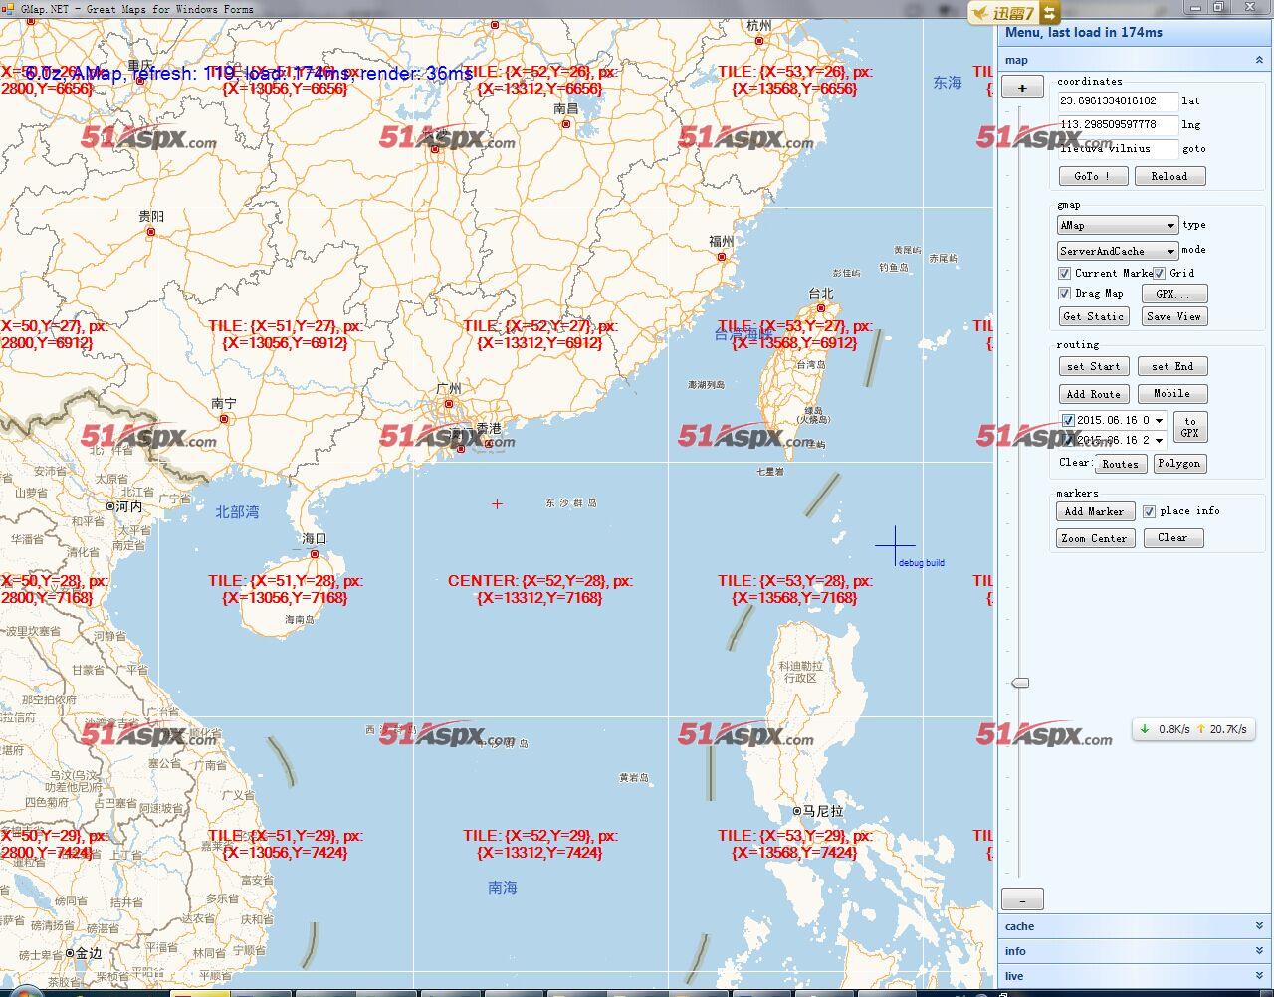Image resolution: width=1274 pixels, height=997 pixels.
Task: Click the Xunlei widget swap arrows icon
Action: coord(1050,13)
